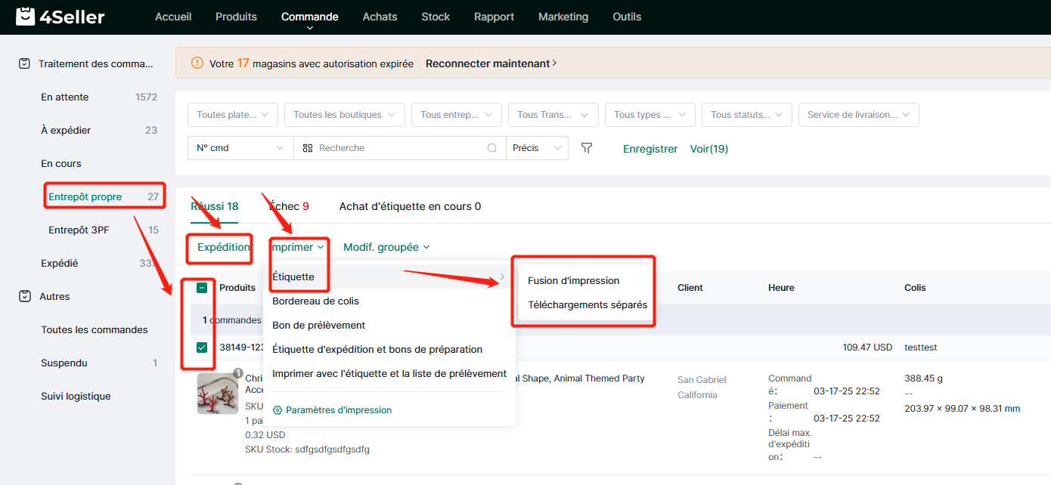Click Reconnecter maintenant link
The height and width of the screenshot is (485, 1051).
click(x=491, y=63)
